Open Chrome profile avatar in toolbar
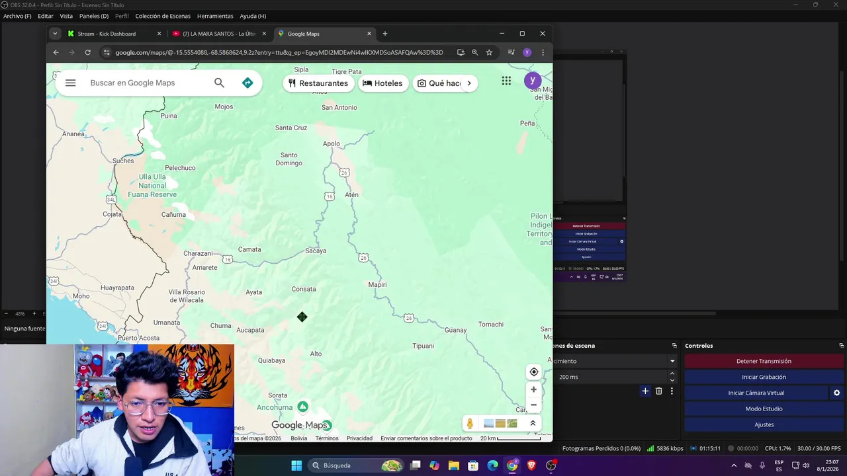 (x=527, y=52)
